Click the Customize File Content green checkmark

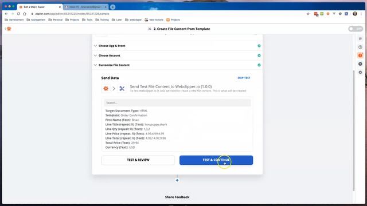click(259, 65)
